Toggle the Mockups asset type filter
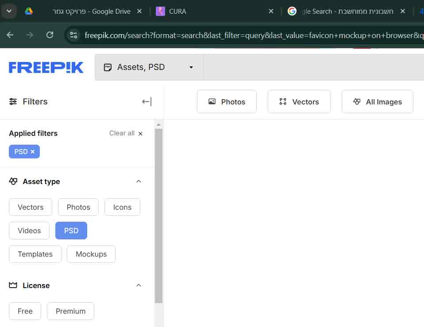This screenshot has height=327, width=424. click(91, 254)
